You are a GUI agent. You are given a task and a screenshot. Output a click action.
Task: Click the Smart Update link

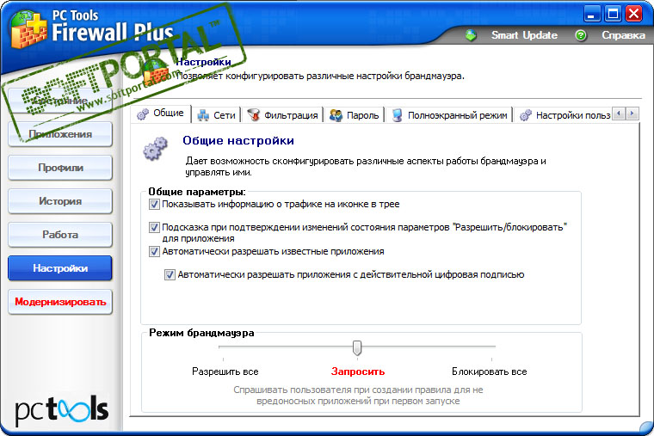coord(524,35)
